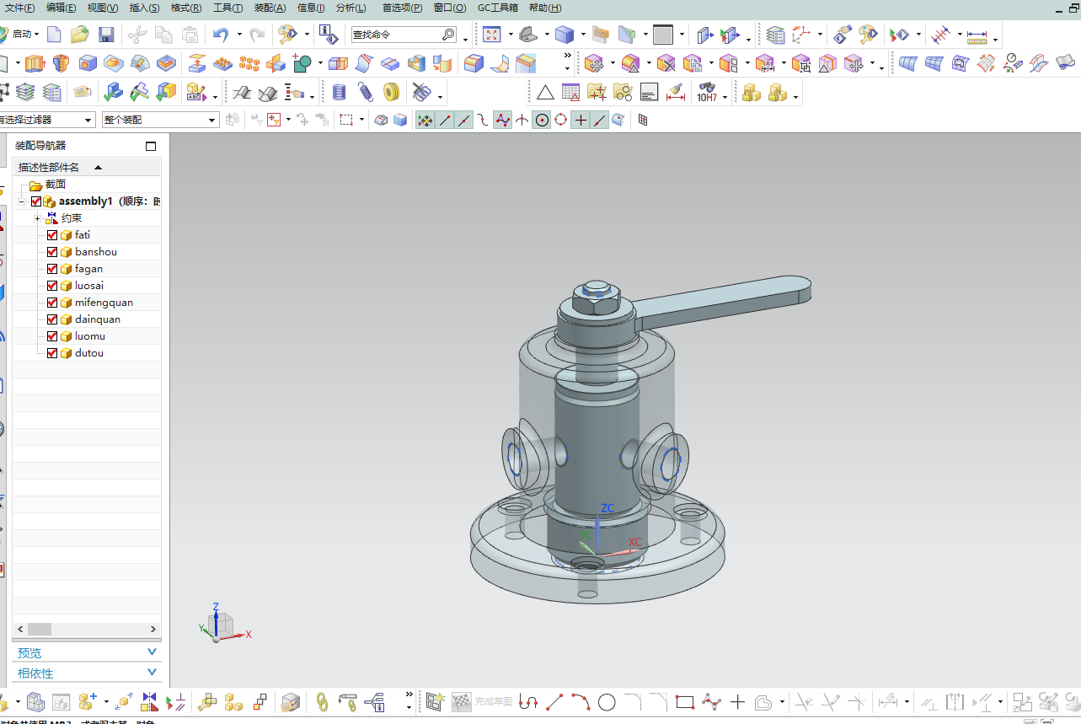The width and height of the screenshot is (1081, 724).
Task: Click the blue shaded cube rendering style icon
Action: point(565,35)
